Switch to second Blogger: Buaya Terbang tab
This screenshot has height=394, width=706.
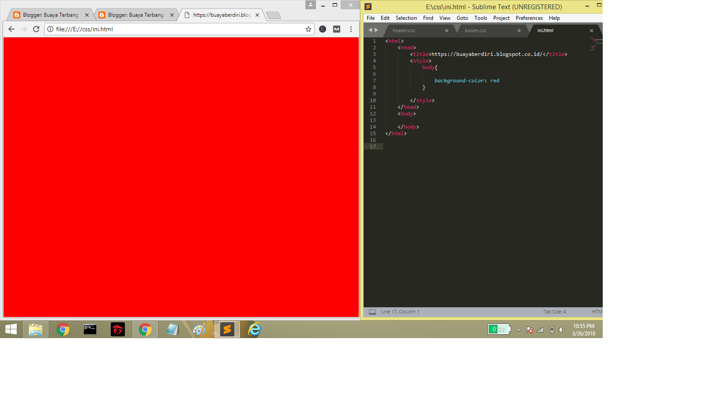pos(135,15)
